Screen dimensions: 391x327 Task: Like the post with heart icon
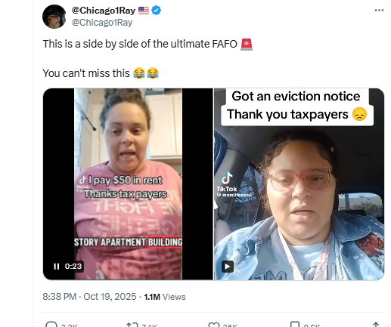click(214, 325)
